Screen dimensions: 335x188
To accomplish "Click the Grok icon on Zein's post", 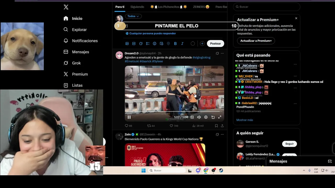I will (217, 134).
